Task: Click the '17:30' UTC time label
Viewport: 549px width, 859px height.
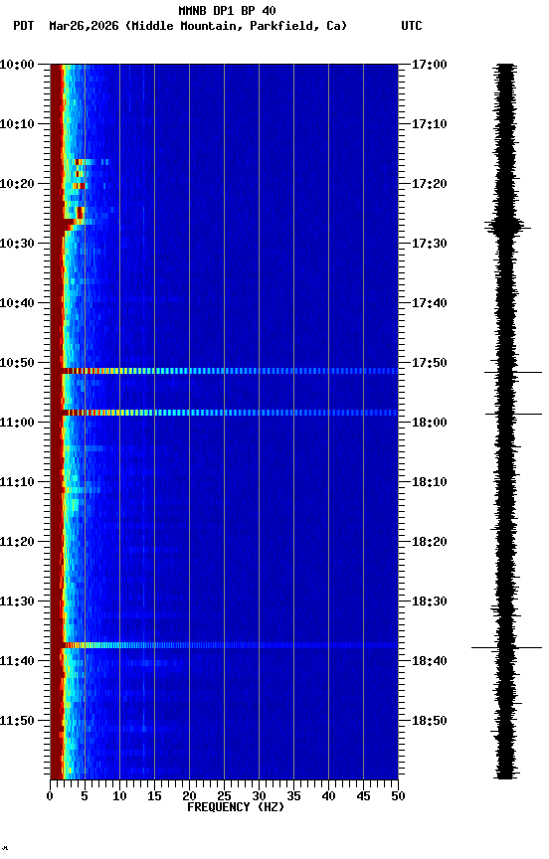Action: (x=430, y=244)
